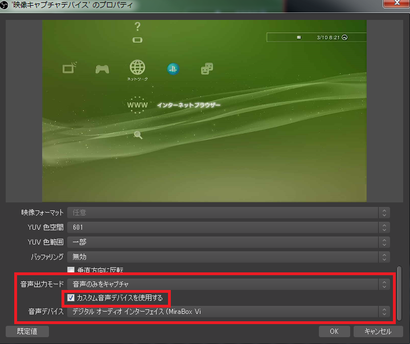Click the ネットワーク caption under globe

(x=137, y=79)
